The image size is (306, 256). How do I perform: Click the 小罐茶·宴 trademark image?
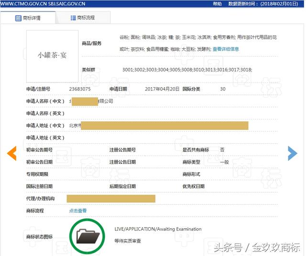coord(52,56)
